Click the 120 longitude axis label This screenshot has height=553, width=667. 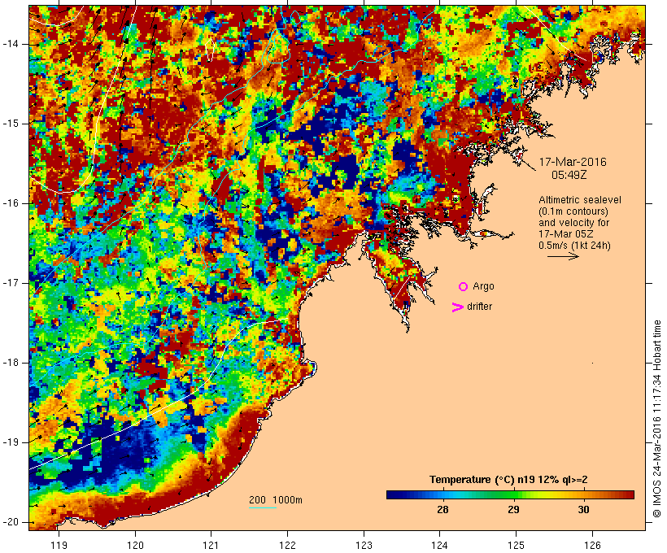(135, 545)
